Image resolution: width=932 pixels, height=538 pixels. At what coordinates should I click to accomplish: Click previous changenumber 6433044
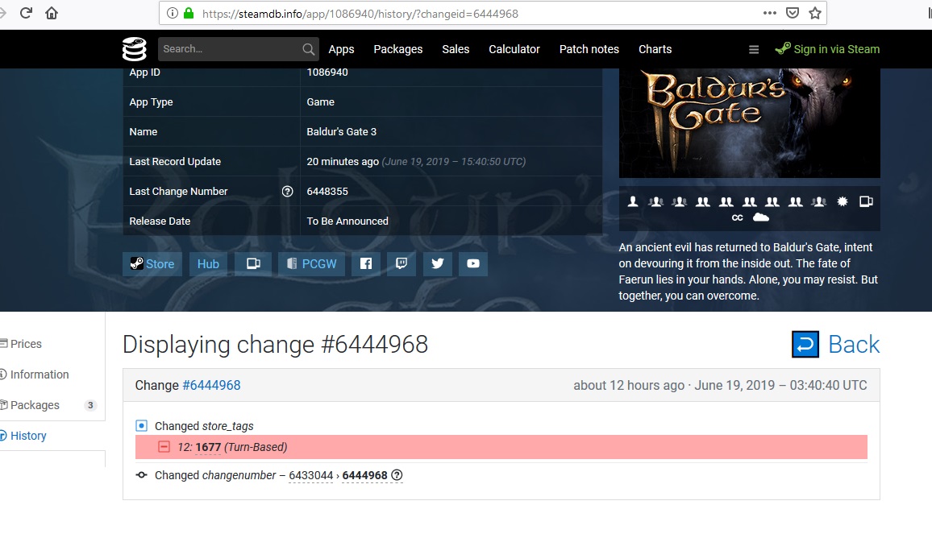tap(311, 475)
